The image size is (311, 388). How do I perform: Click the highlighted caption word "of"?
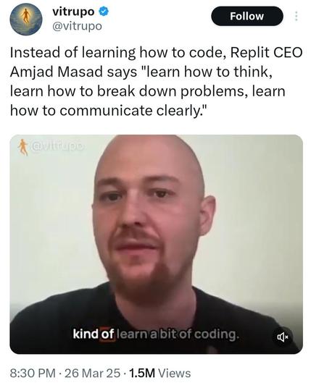[107, 334]
